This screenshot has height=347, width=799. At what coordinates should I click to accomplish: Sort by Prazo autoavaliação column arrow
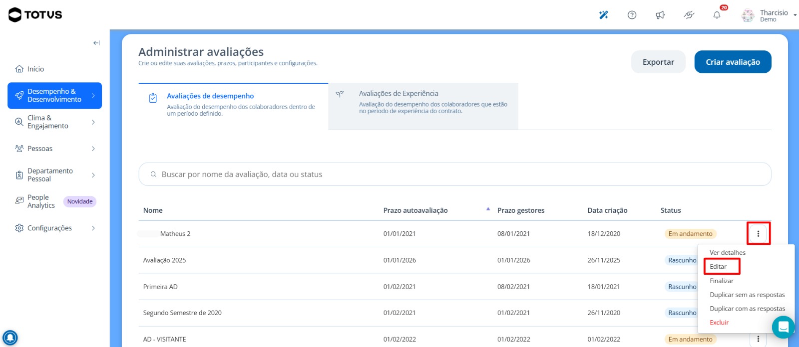488,209
